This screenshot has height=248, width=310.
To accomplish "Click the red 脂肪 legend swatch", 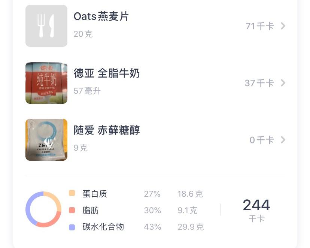I will click(x=72, y=210).
